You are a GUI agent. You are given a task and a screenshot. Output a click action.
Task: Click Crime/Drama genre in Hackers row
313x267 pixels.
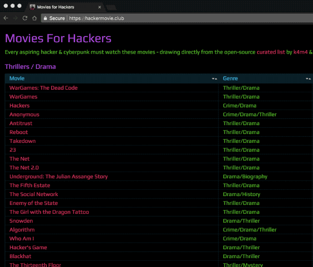239,105
